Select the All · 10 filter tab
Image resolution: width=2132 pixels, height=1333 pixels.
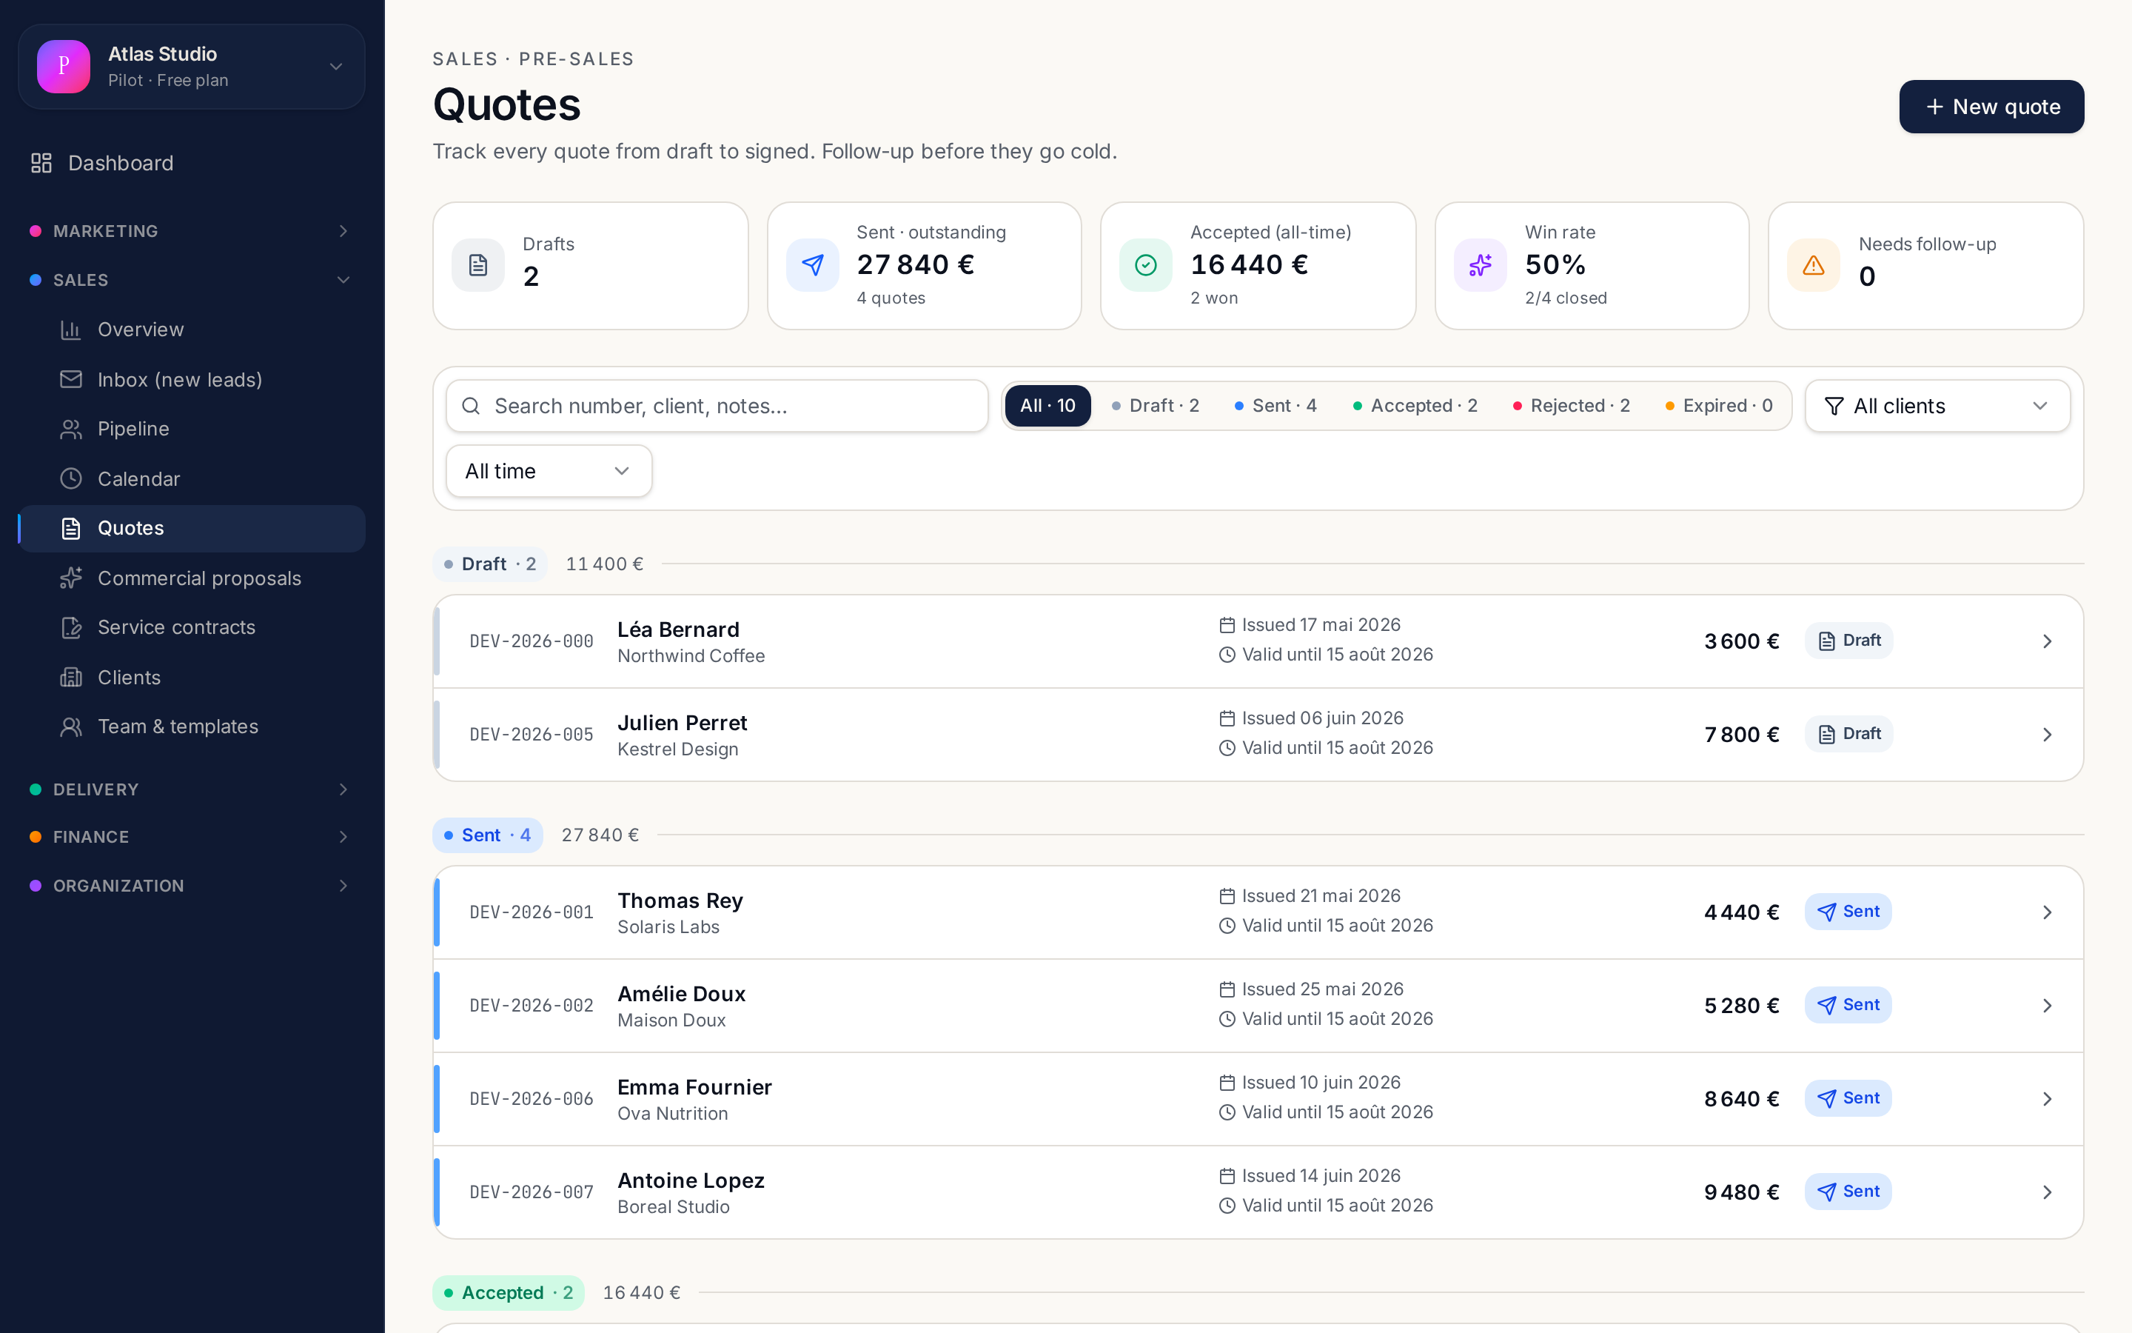pos(1047,406)
